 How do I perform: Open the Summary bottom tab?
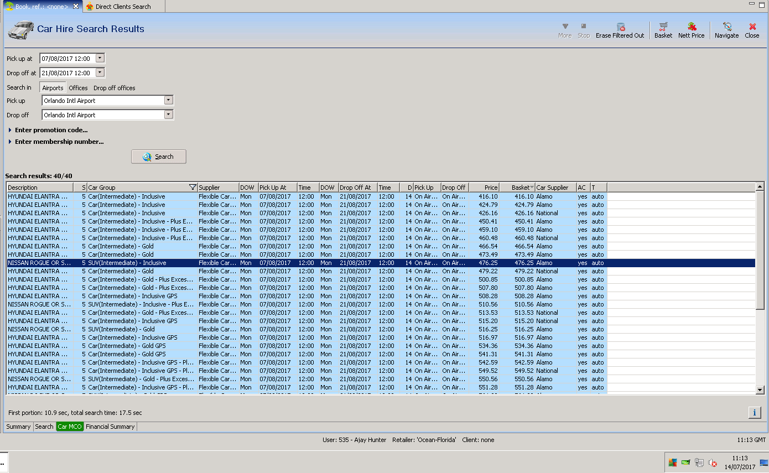(18, 427)
